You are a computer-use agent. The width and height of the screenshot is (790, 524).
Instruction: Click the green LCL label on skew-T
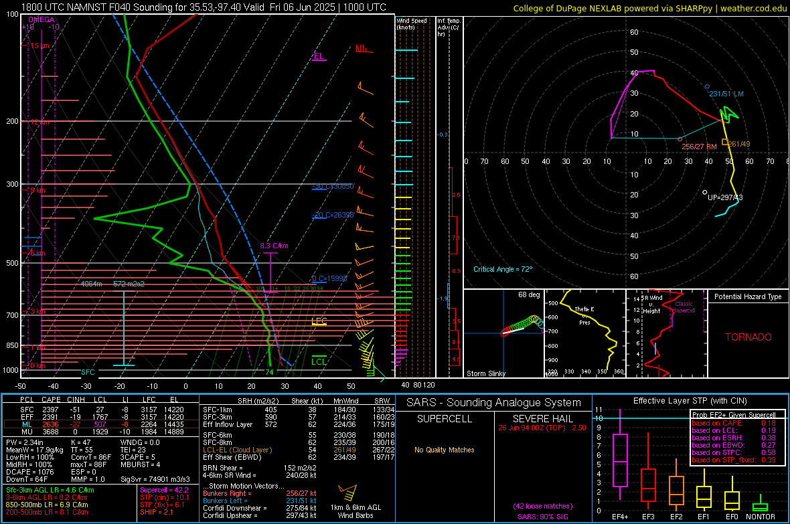pyautogui.click(x=319, y=361)
